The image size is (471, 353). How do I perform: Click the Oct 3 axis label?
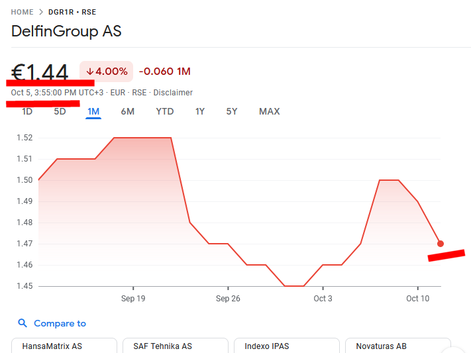(323, 299)
